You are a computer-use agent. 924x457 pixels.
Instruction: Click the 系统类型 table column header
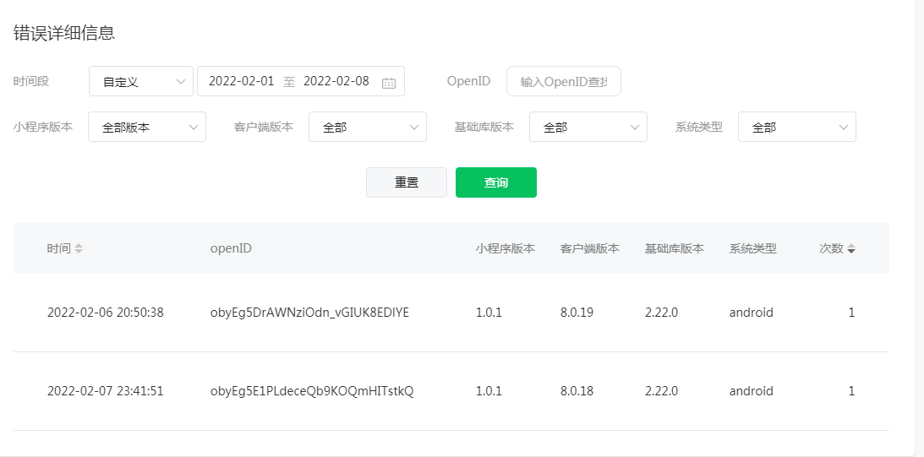click(753, 248)
